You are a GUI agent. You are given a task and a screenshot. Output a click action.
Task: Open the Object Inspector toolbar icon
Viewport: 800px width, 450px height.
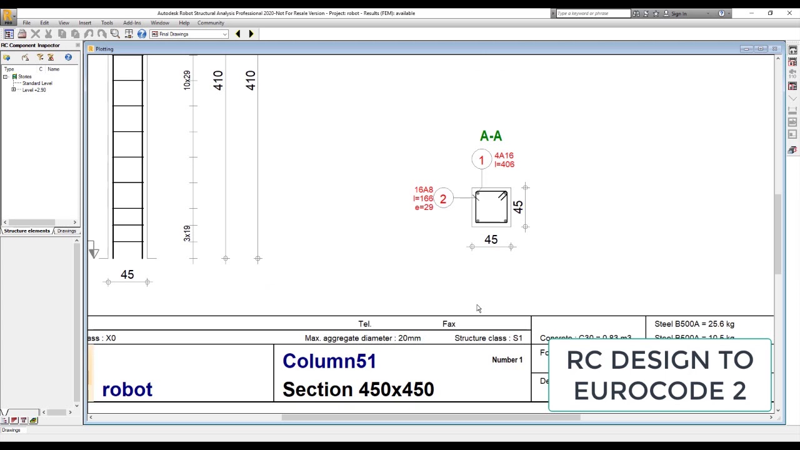(9, 34)
